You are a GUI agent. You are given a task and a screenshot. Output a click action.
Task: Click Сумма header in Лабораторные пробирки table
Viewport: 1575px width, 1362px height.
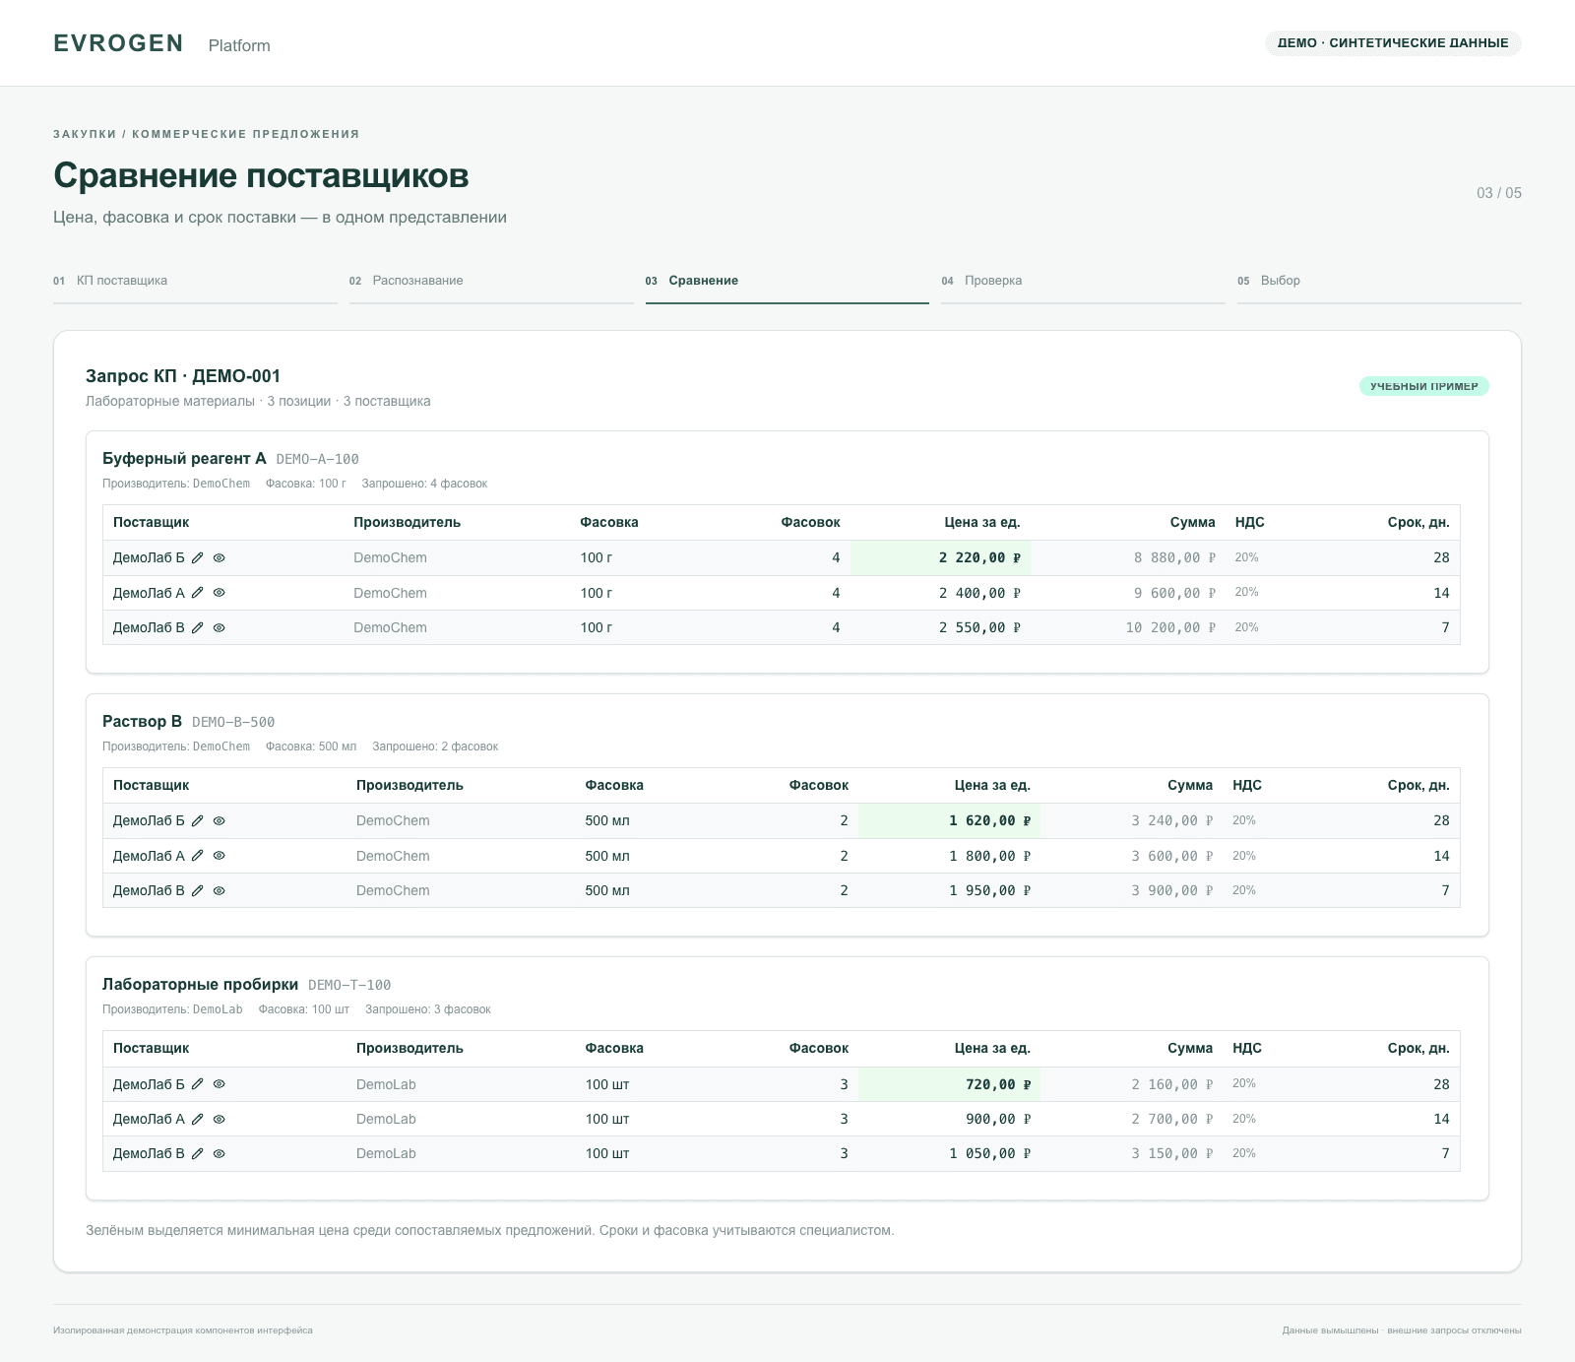tap(1190, 1048)
